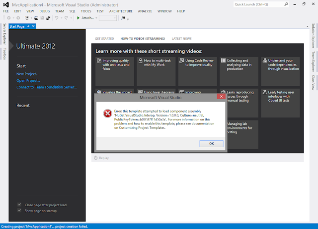The image size is (318, 229).
Task: Open the document tab list dropdown
Action: (308, 26)
